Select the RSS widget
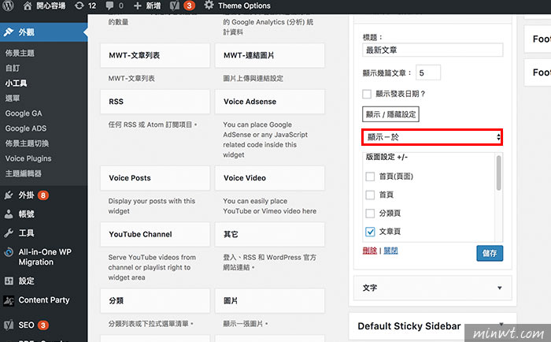 155,102
